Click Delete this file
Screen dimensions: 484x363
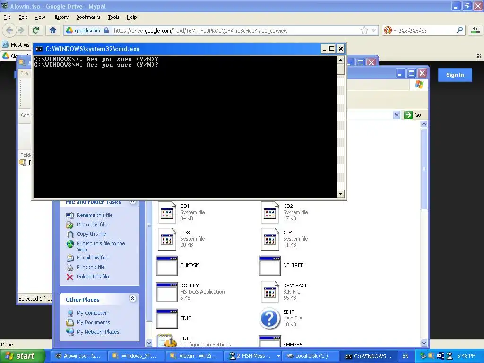click(x=93, y=277)
